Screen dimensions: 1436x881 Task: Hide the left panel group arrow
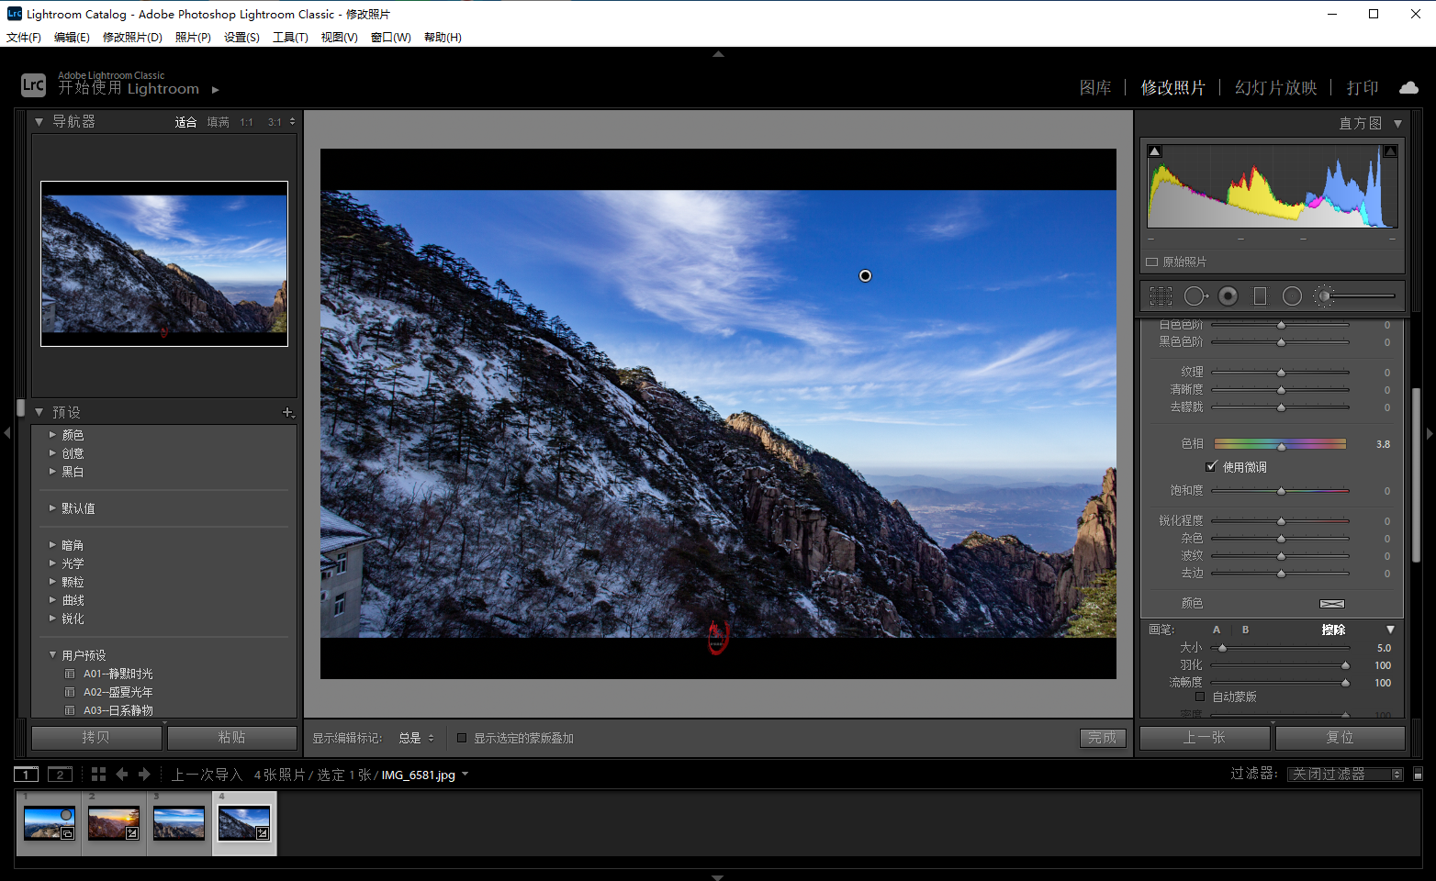point(6,432)
